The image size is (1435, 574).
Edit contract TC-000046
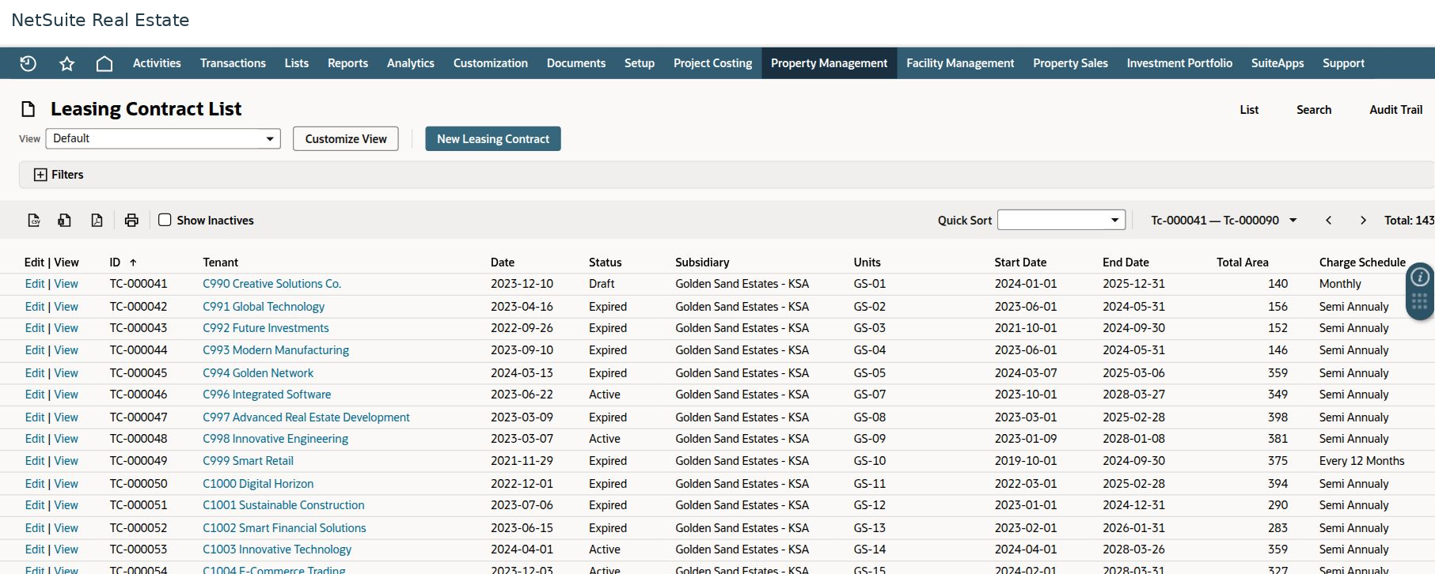35,395
